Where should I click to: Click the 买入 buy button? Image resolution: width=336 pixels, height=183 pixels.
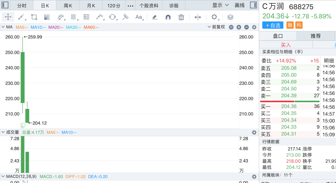286,45
